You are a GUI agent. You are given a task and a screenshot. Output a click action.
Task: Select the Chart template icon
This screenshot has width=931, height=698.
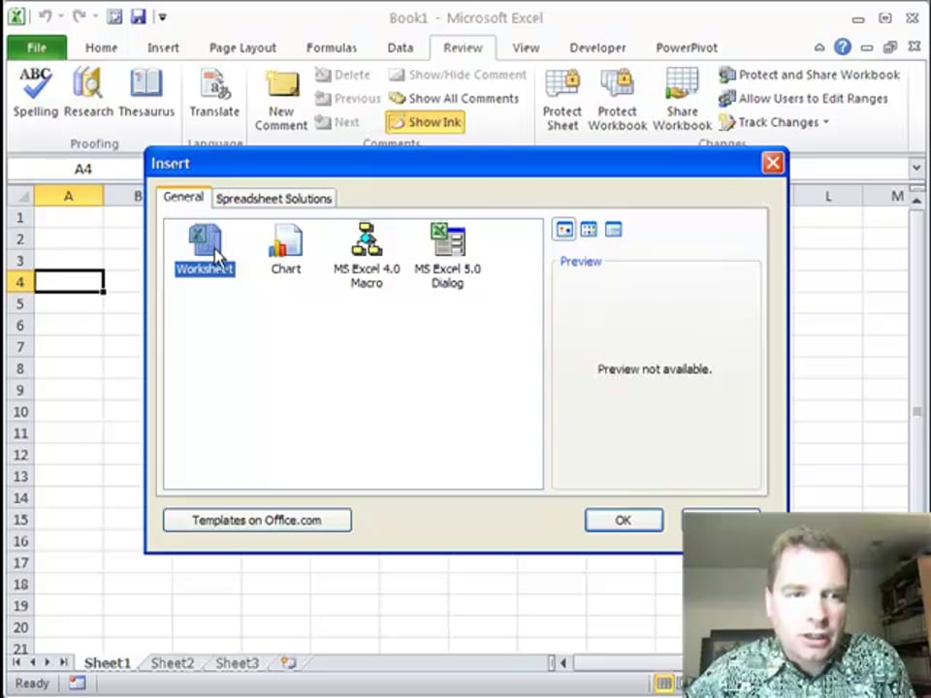coord(285,249)
